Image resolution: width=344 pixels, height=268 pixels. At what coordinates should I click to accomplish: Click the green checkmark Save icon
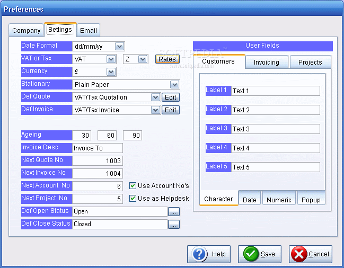coord(251,254)
